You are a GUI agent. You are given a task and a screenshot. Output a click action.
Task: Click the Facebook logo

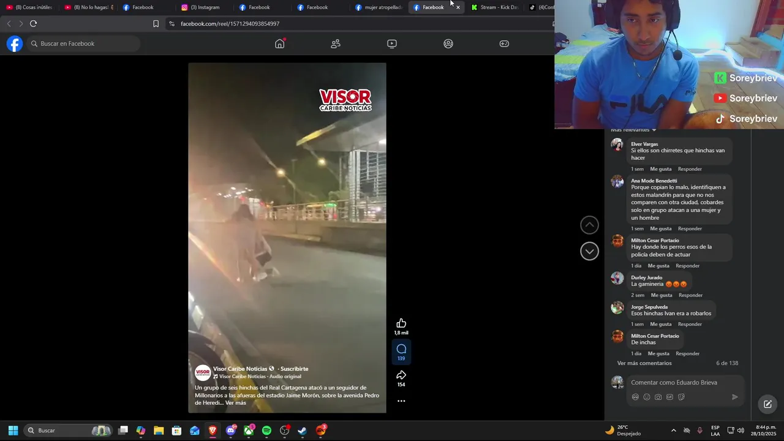click(x=15, y=43)
